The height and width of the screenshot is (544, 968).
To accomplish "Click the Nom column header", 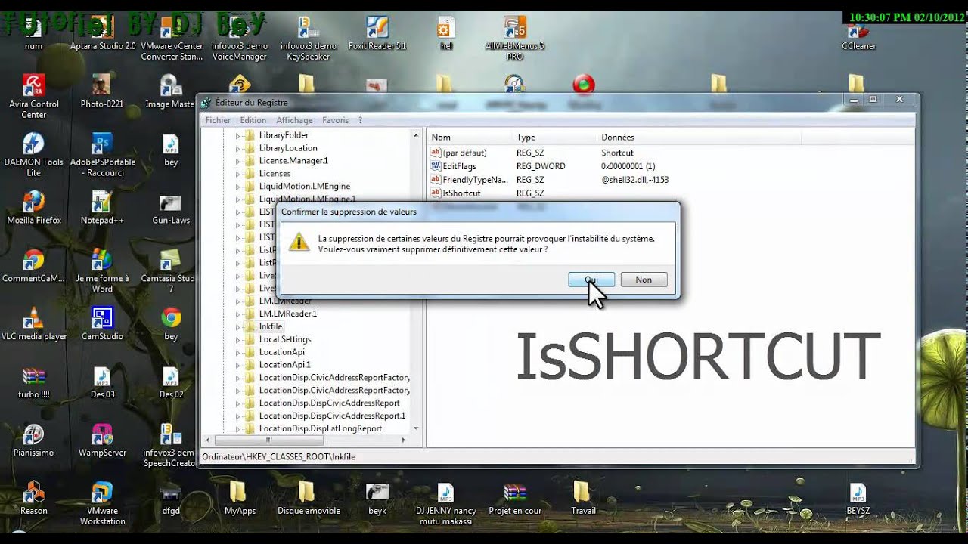I will pyautogui.click(x=441, y=138).
